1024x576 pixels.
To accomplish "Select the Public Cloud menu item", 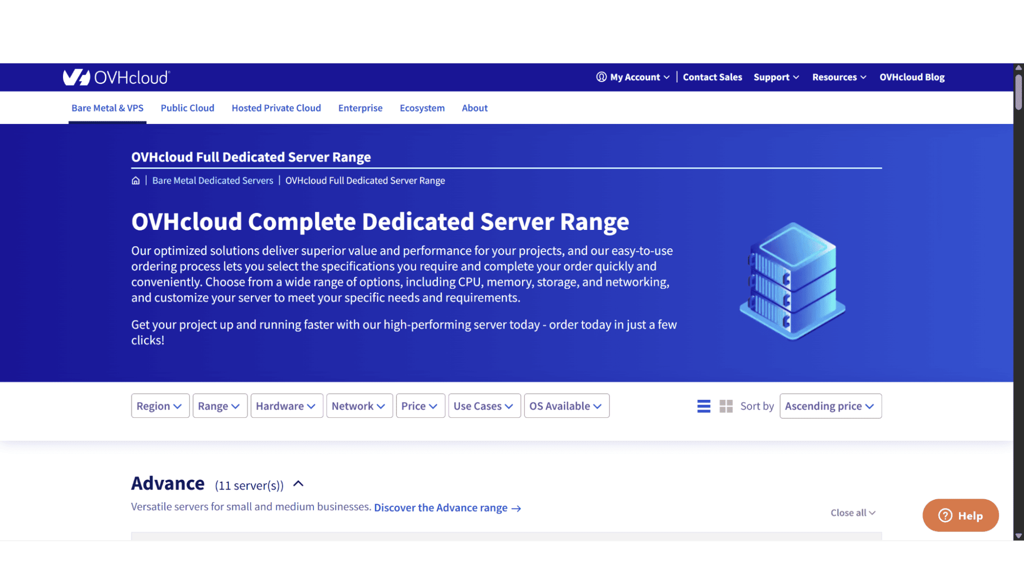I will (187, 108).
